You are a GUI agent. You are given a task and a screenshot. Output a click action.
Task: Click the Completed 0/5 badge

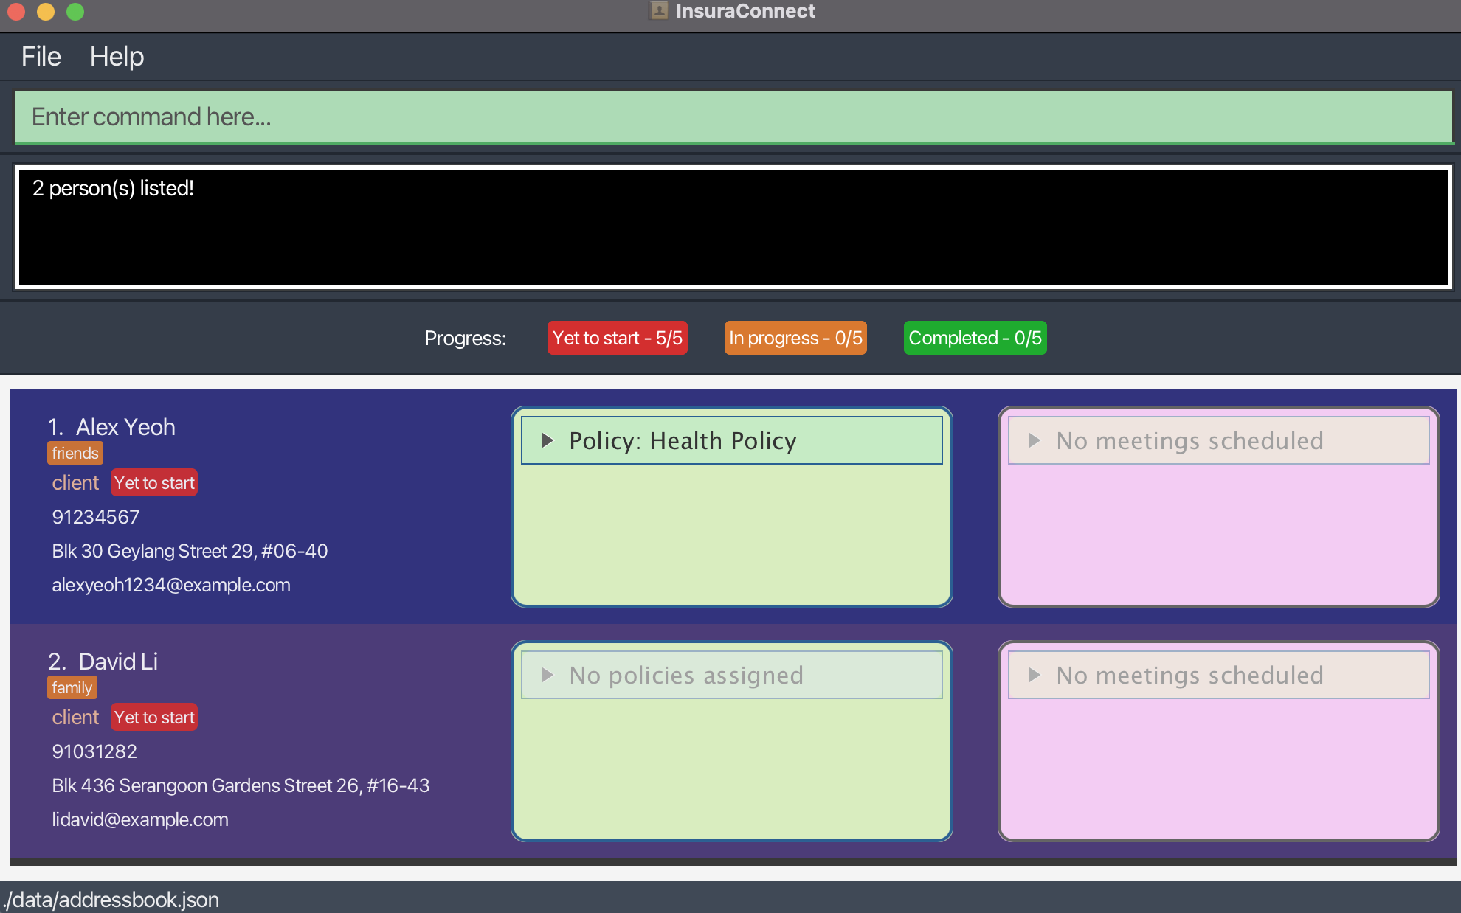tap(975, 338)
